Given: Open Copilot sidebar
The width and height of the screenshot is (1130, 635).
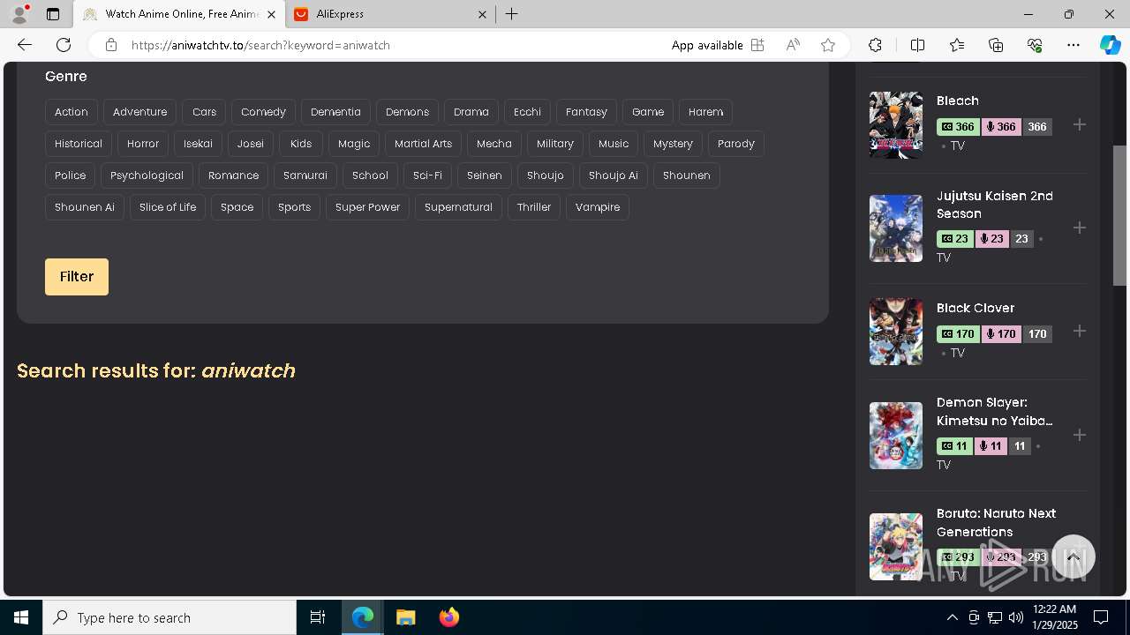Looking at the screenshot, I should coord(1110,45).
